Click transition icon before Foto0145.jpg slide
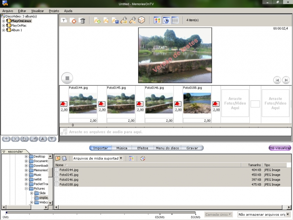The image size is (293, 220). (102, 104)
